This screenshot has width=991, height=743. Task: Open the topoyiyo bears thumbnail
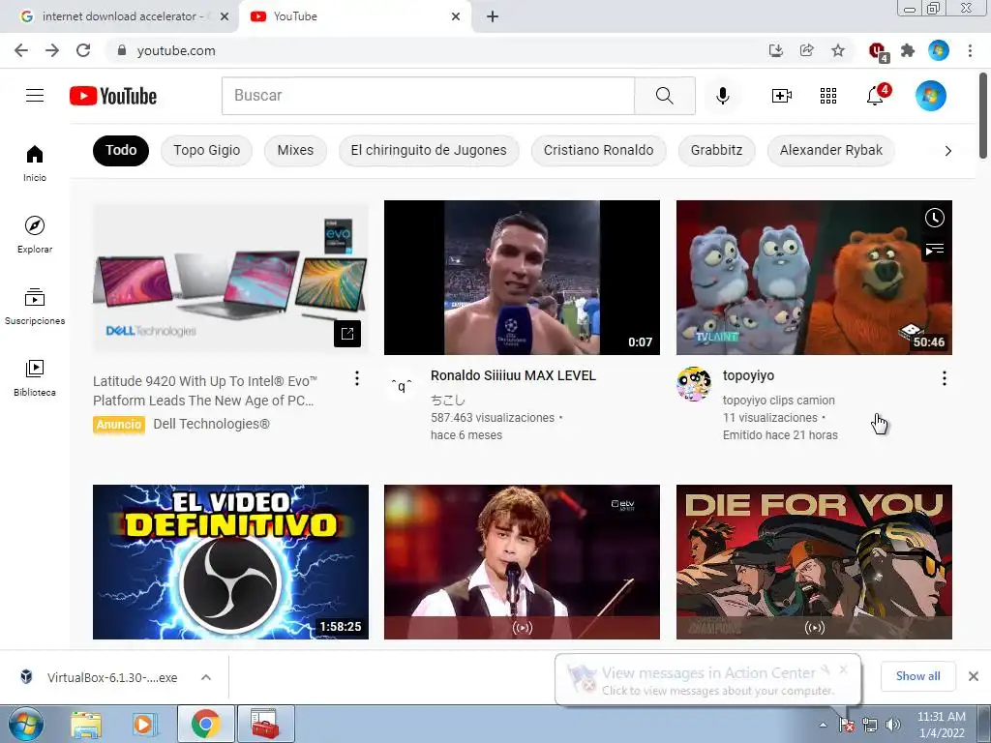pyautogui.click(x=814, y=278)
